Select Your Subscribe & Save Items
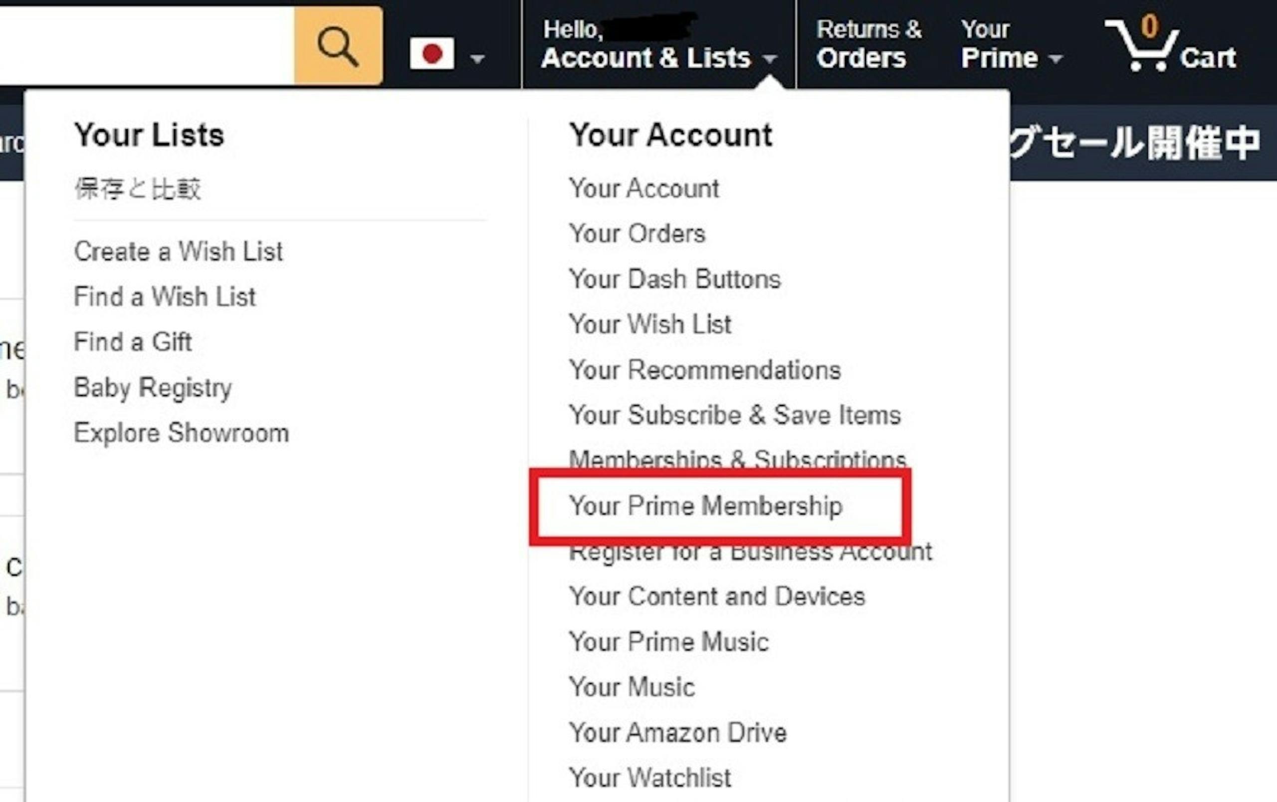 734,414
